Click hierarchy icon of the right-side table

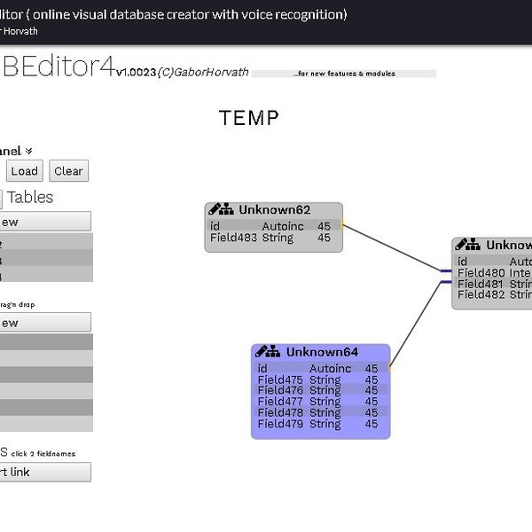point(474,245)
